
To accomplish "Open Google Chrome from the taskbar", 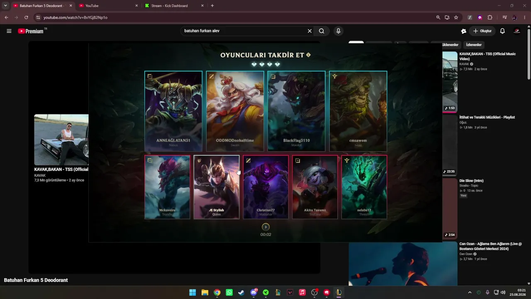I will [217, 292].
